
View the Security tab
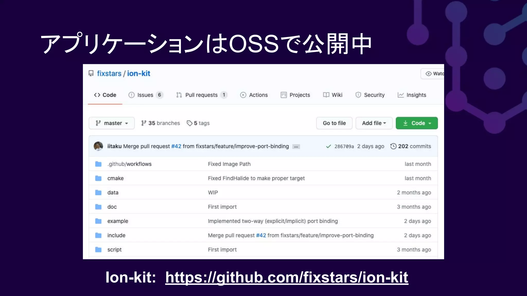pyautogui.click(x=370, y=95)
